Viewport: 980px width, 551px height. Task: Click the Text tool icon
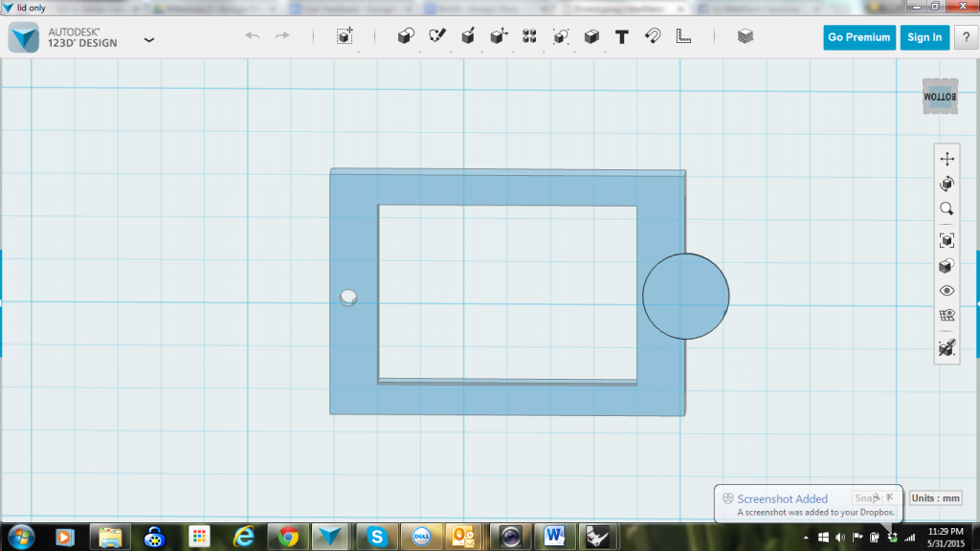point(622,37)
